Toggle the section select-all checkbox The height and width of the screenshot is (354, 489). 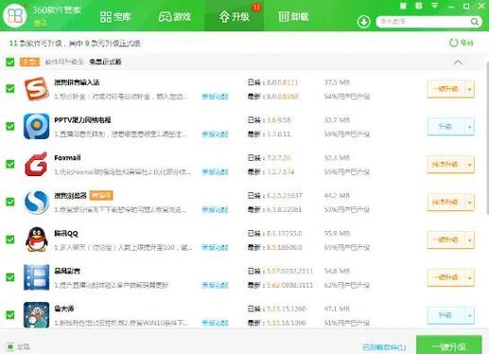[x=10, y=62]
